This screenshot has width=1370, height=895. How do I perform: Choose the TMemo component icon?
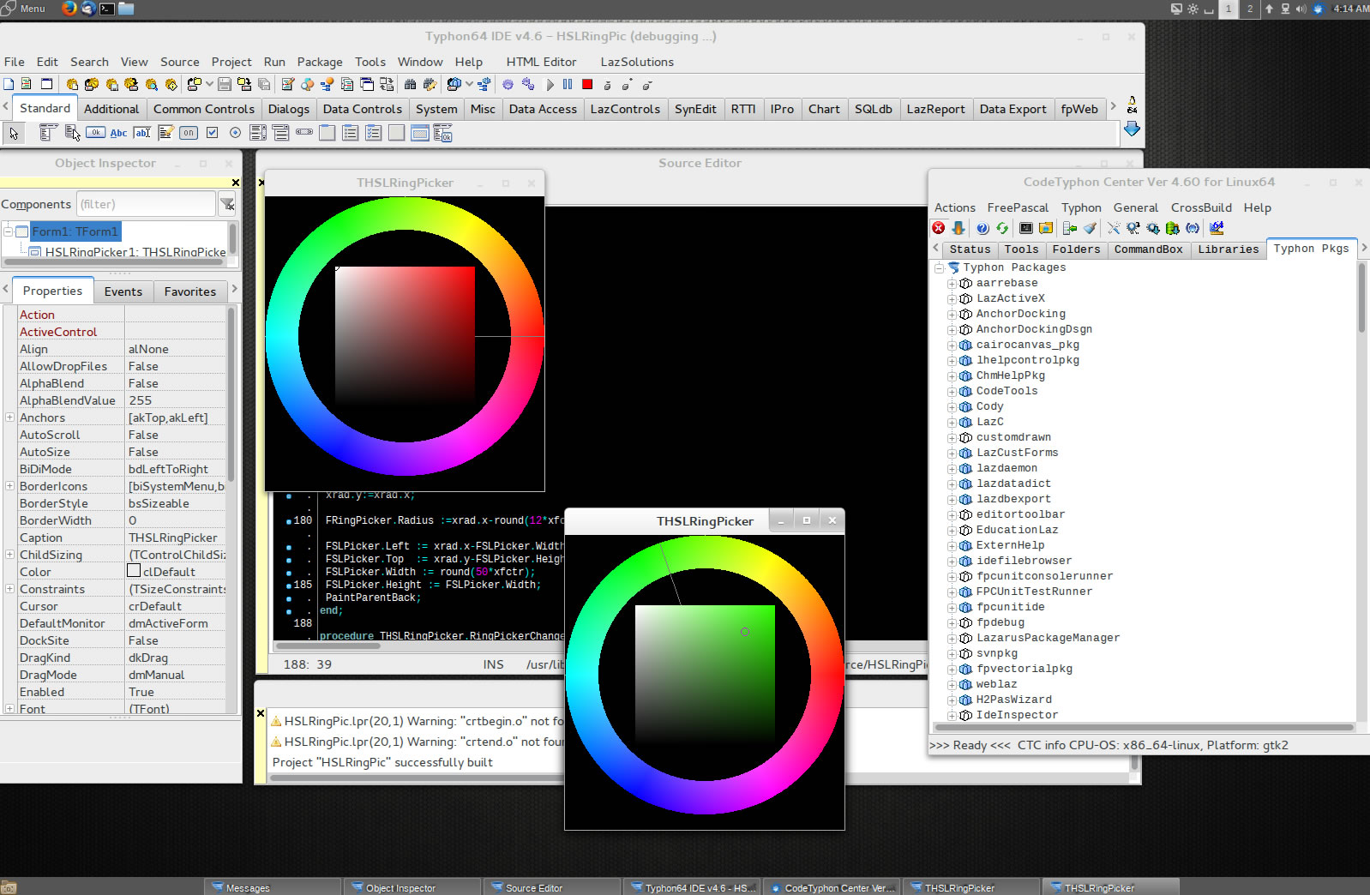[165, 133]
